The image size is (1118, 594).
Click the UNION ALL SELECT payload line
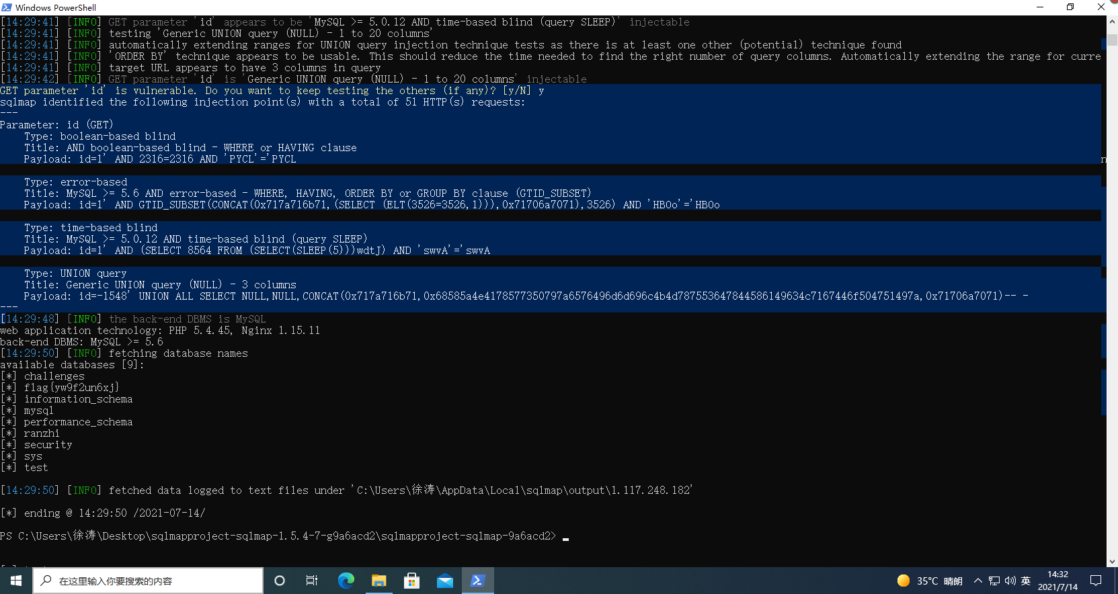point(526,296)
